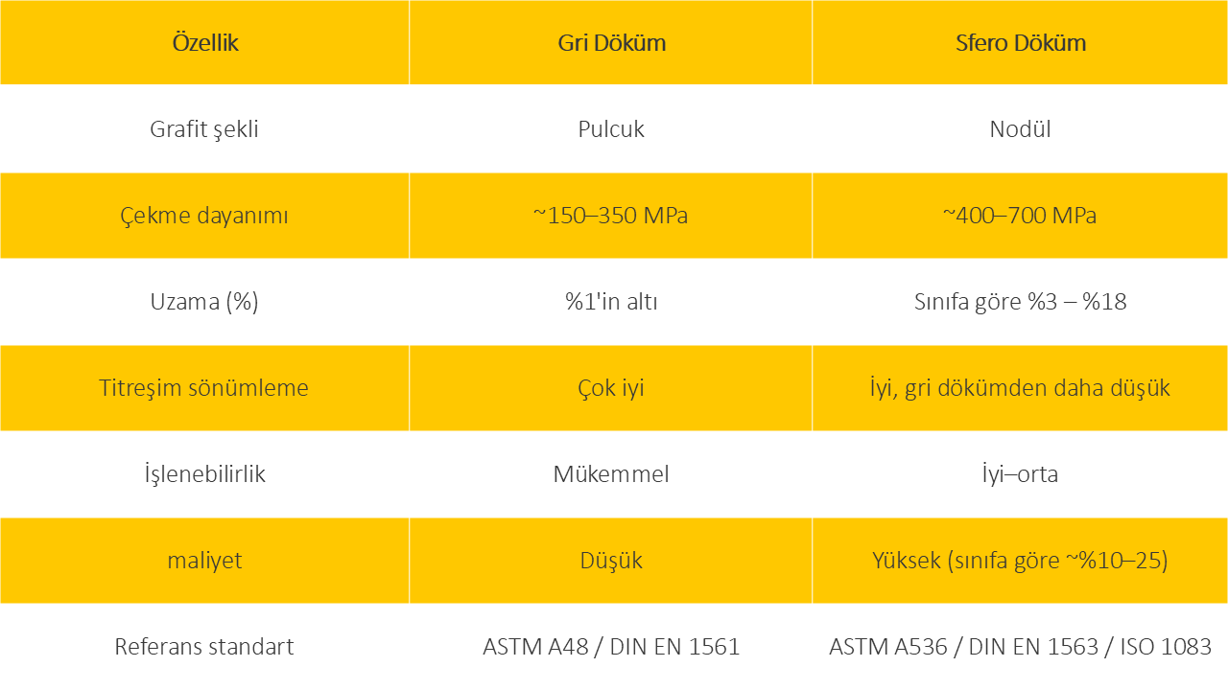Click the Uzama (%) row label
This screenshot has width=1228, height=690.
click(204, 302)
